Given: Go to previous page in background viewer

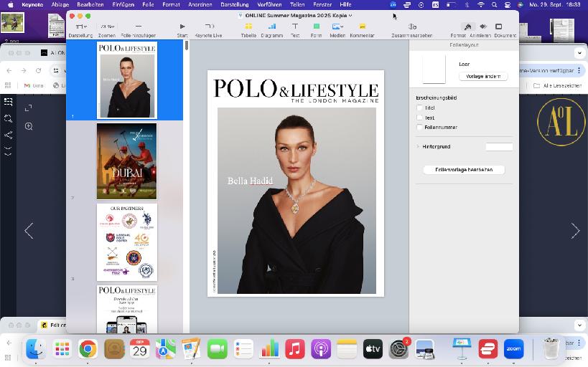Looking at the screenshot, I should point(29,231).
